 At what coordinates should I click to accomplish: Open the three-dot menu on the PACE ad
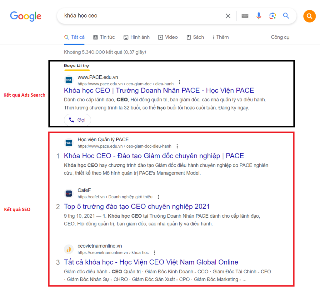coord(179,82)
